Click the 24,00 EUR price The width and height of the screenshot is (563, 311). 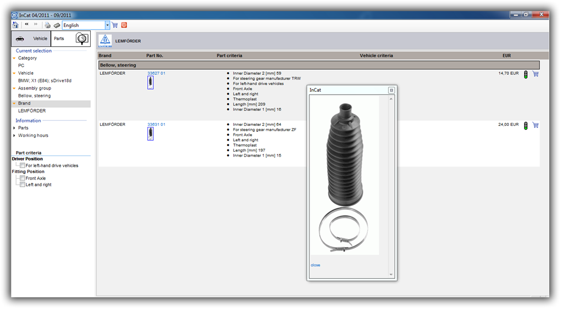[x=509, y=125]
